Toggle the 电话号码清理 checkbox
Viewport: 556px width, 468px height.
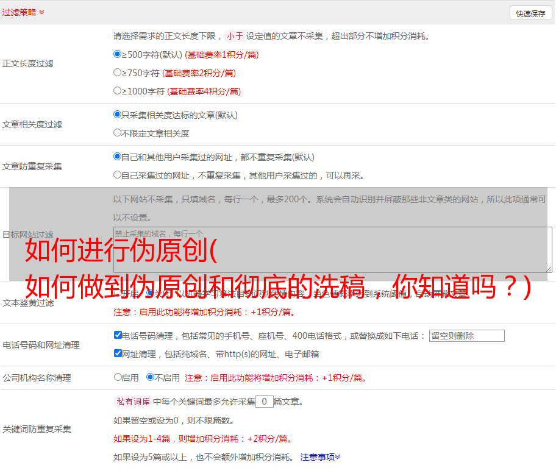point(118,335)
